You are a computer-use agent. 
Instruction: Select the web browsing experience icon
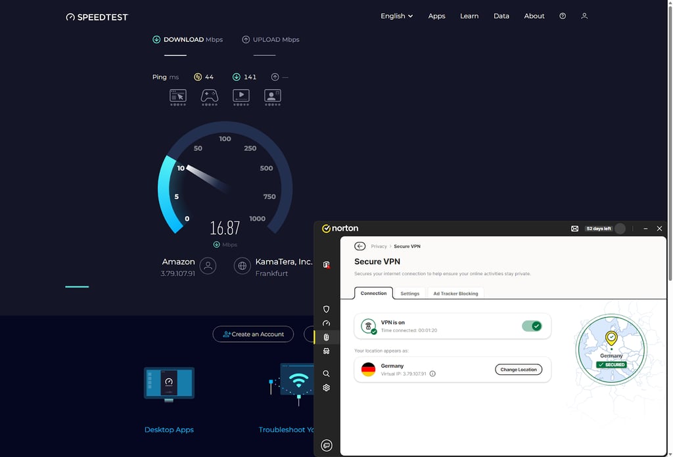(177, 97)
